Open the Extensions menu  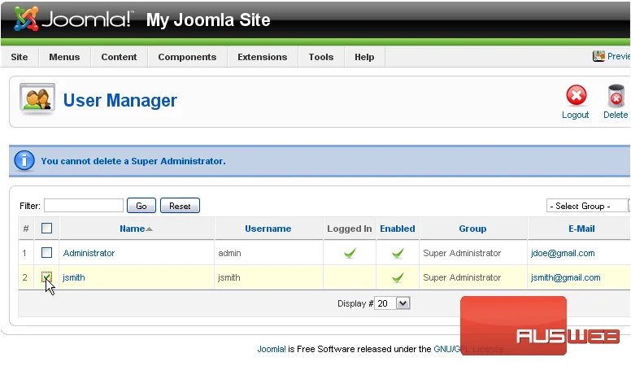263,57
